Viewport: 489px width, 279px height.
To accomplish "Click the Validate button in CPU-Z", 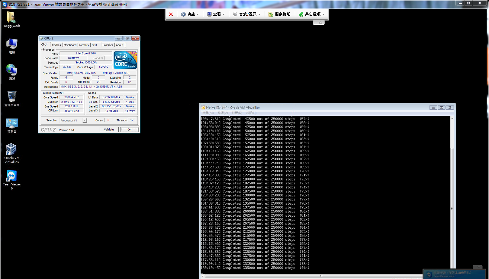I will 109,130.
